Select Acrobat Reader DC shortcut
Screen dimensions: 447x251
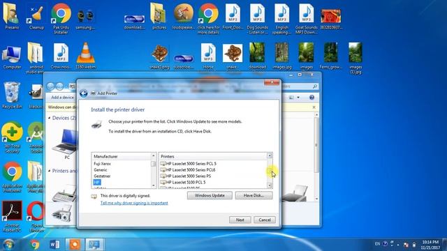12,216
